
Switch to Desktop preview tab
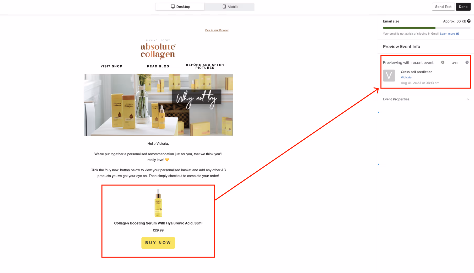(180, 7)
